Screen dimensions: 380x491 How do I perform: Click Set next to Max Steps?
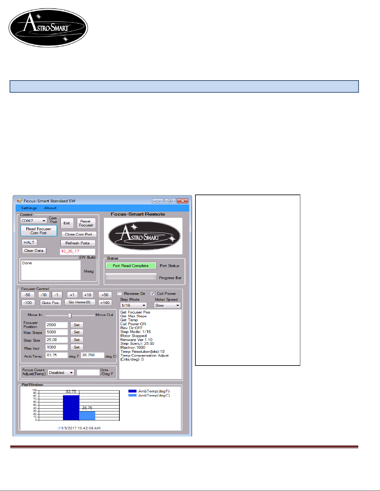[77, 332]
